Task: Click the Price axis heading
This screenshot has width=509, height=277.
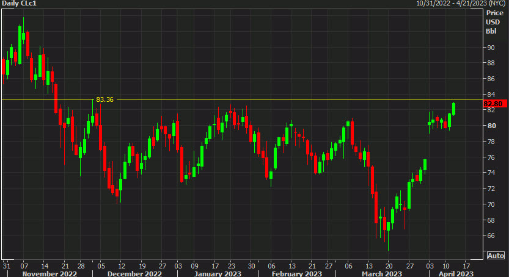Action: pos(494,13)
